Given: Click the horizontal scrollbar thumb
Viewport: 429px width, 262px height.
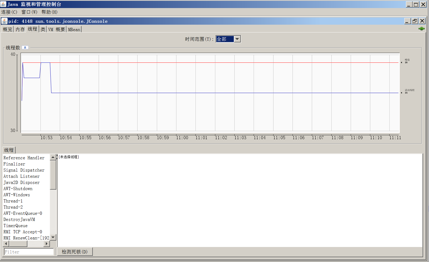Looking at the screenshot, I should click(x=18, y=244).
